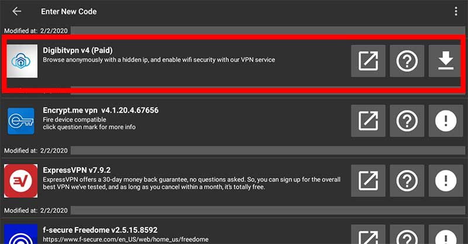Open the external link icon for Digibitvpn
This screenshot has width=468, height=244.
click(368, 61)
